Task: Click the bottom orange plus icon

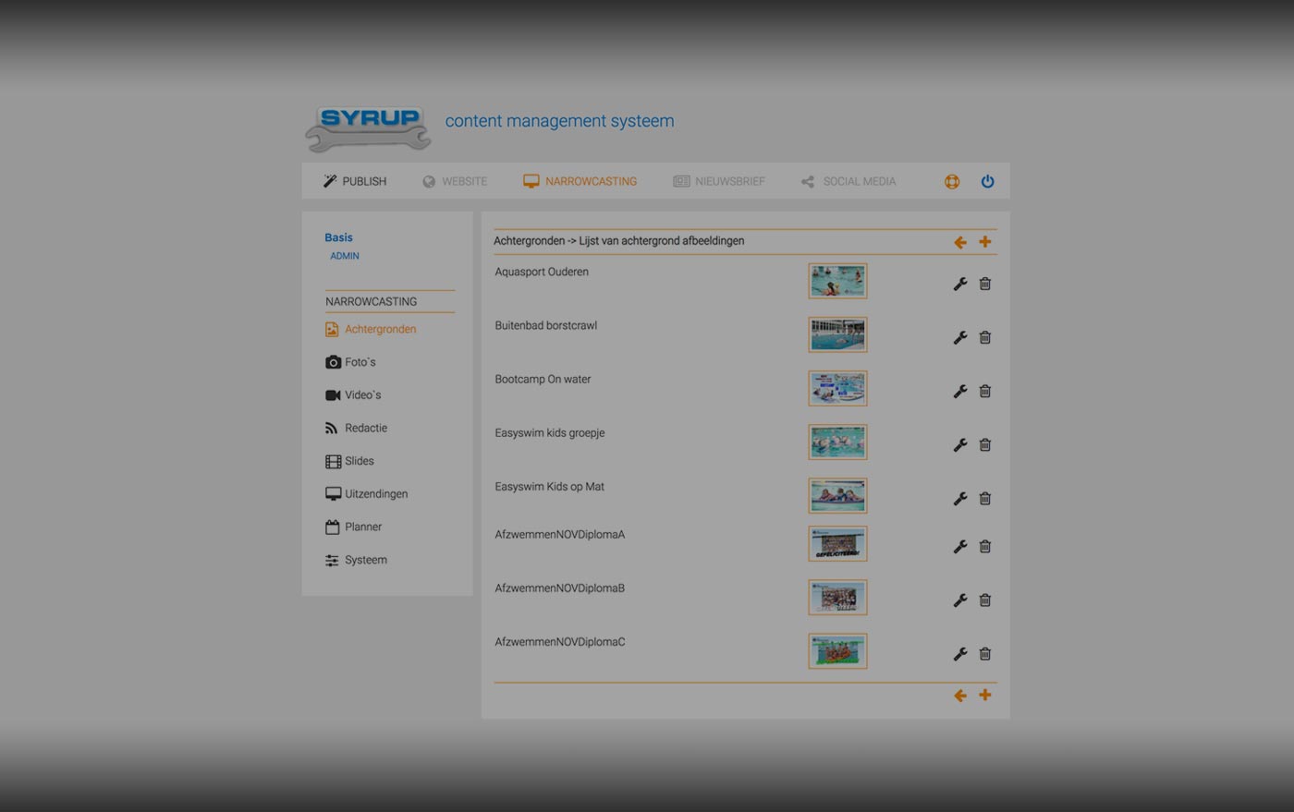Action: tap(985, 696)
